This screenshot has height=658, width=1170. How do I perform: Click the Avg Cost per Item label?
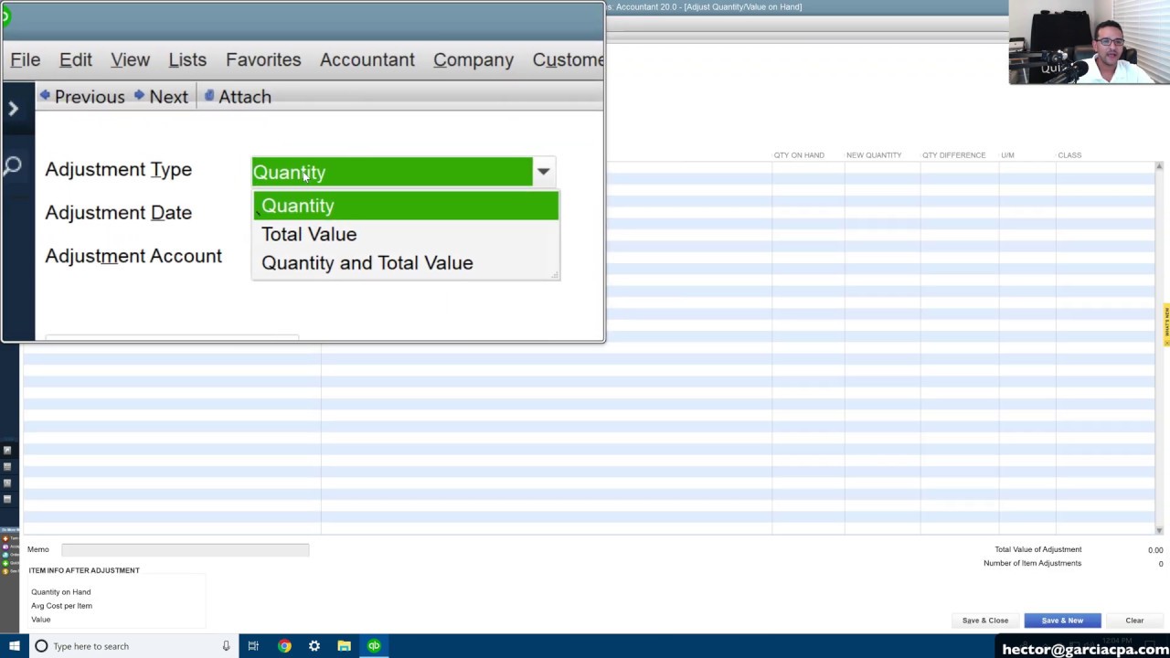pos(61,606)
